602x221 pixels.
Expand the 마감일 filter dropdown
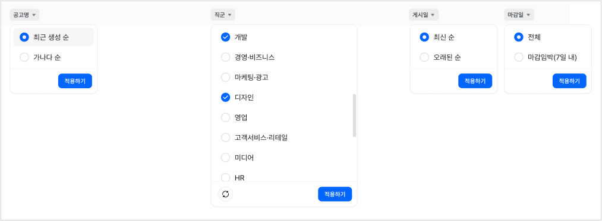[519, 15]
